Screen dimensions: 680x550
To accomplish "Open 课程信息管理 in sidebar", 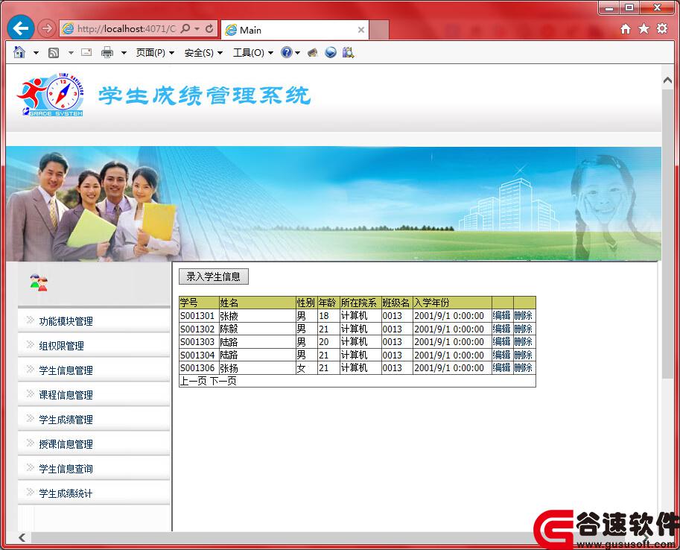I will [x=66, y=395].
